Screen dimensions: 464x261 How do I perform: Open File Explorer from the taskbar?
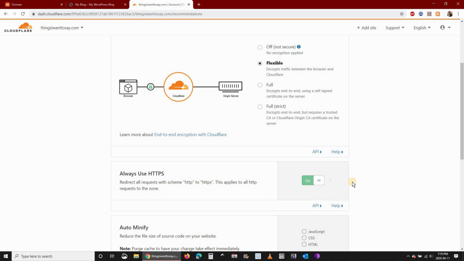[x=136, y=256]
